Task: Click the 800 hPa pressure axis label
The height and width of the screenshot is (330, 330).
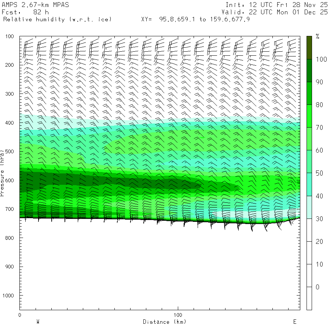Action: (10, 238)
